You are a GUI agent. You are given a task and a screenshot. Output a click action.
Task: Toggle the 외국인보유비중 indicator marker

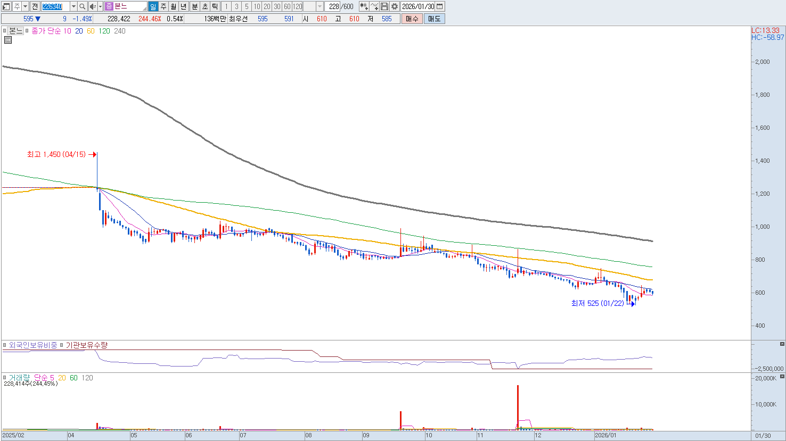5,345
